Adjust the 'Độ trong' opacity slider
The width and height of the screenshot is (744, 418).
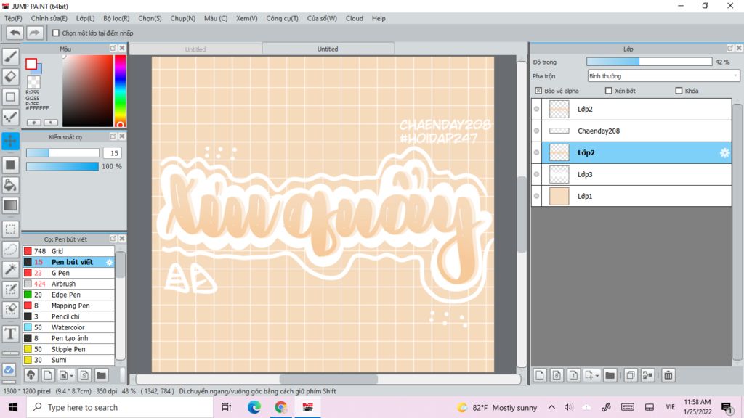pyautogui.click(x=649, y=62)
